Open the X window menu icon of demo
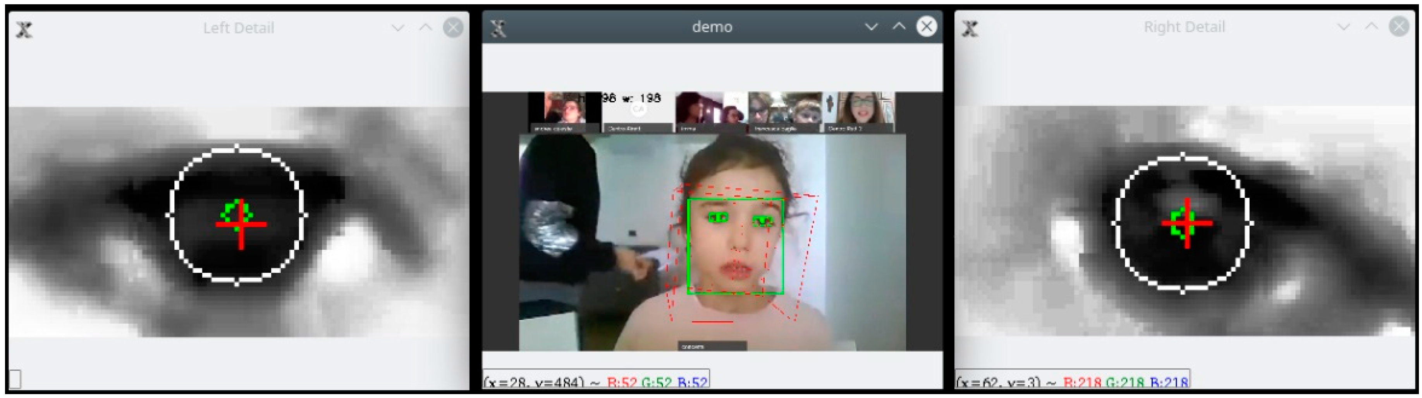 [498, 27]
